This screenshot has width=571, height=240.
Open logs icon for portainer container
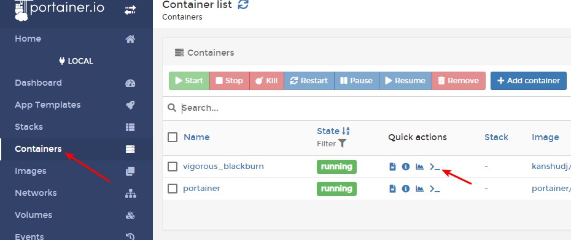click(x=392, y=189)
